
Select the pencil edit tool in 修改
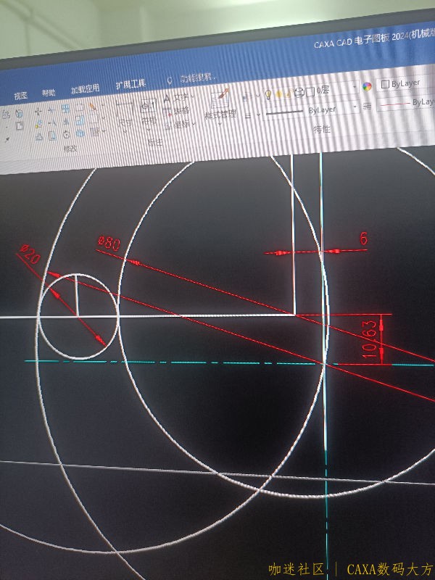93,107
